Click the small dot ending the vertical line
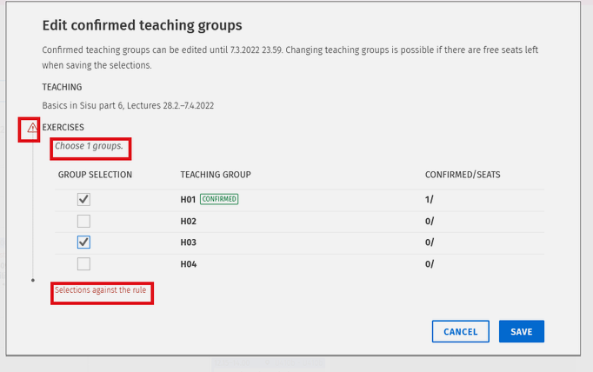The image size is (593, 372). coord(33,280)
